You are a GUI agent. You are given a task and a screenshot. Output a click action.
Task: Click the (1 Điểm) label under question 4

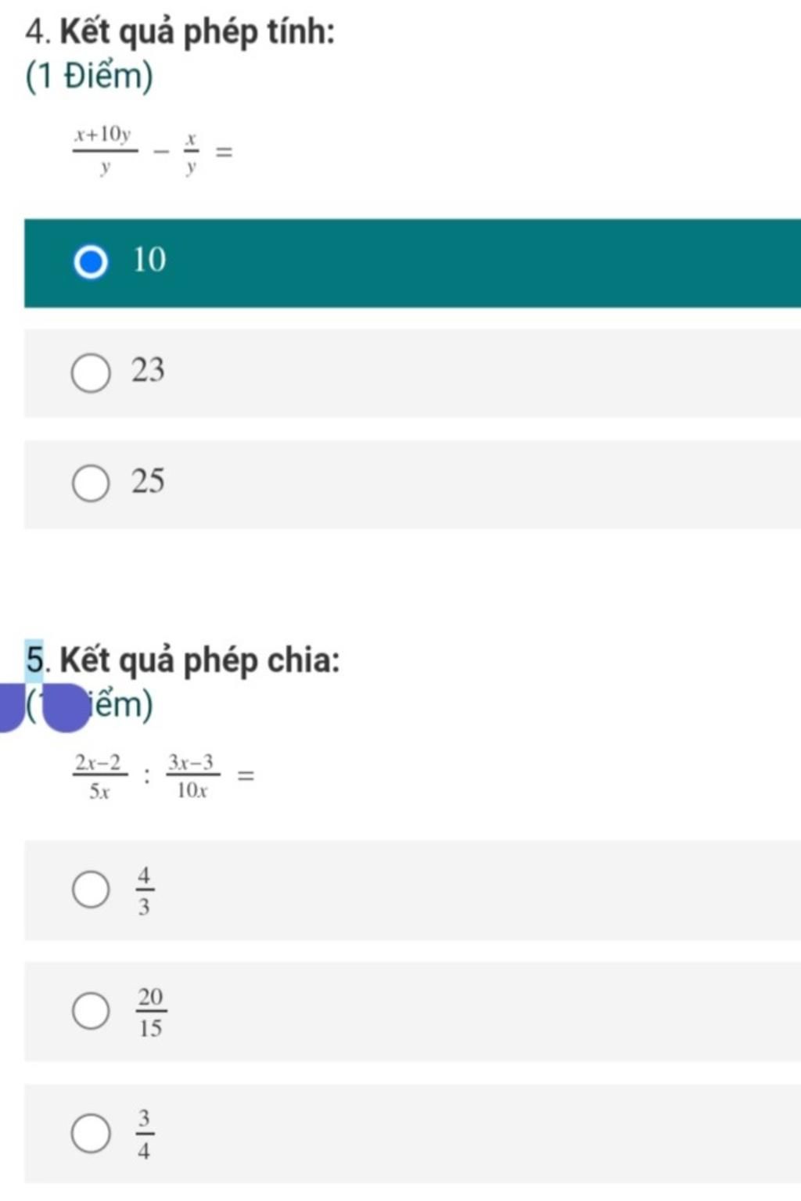coord(89,77)
